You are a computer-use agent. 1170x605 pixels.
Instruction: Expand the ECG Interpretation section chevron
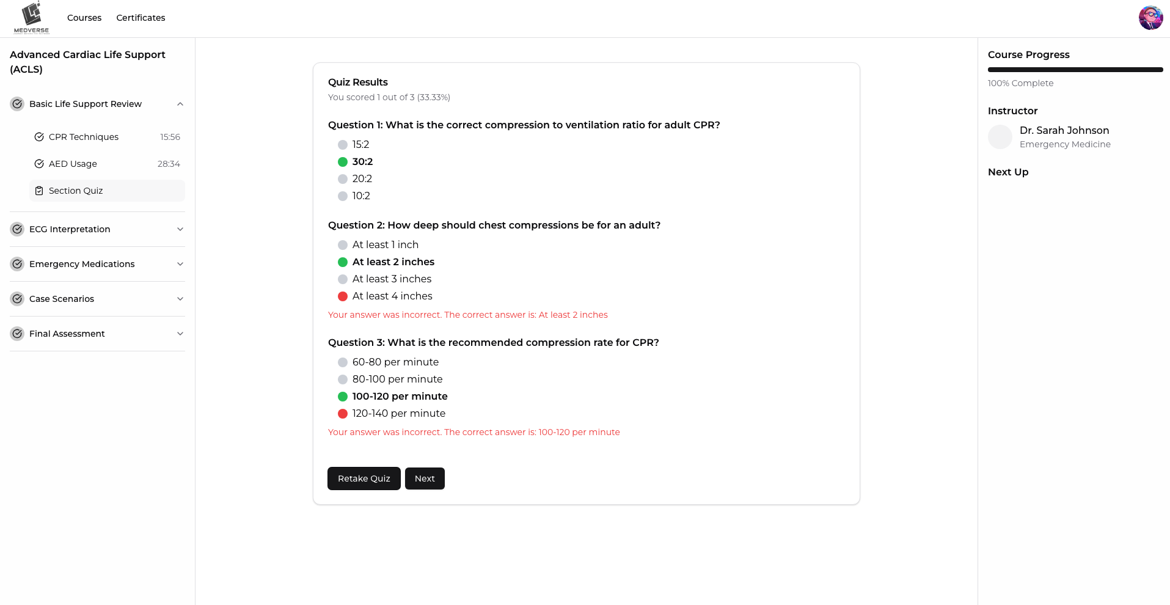[x=180, y=229]
